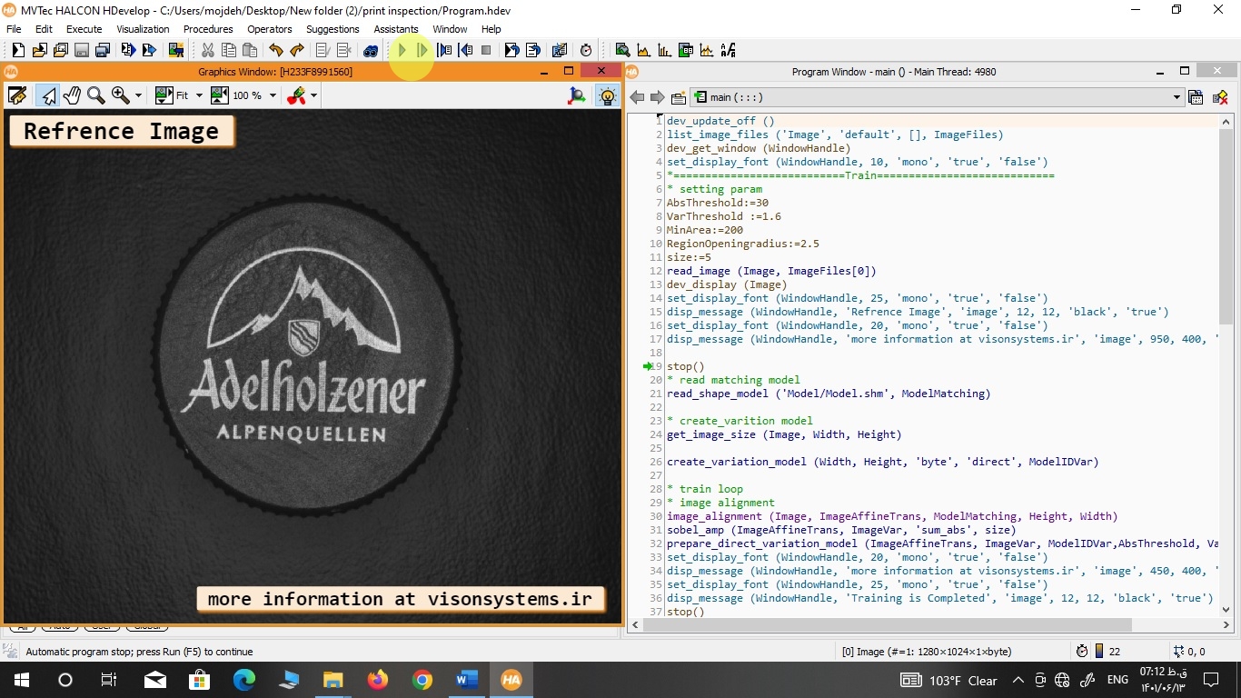Viewport: 1241px width, 698px height.
Task: Click the Program Window horizontal scrollbar
Action: coord(886,625)
